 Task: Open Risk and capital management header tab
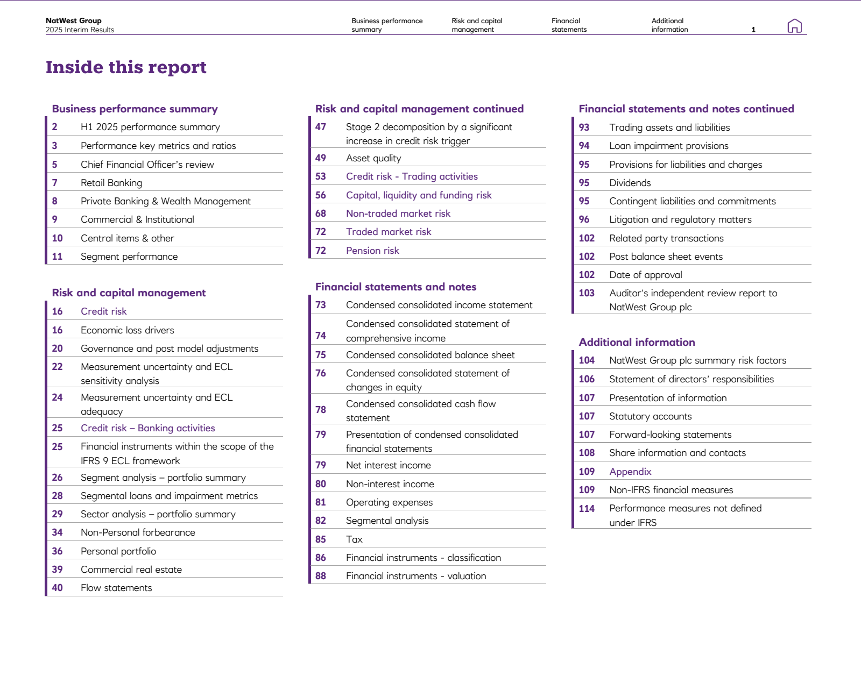[477, 25]
